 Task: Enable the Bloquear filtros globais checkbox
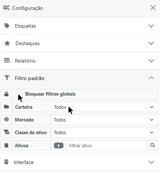coord(17,94)
